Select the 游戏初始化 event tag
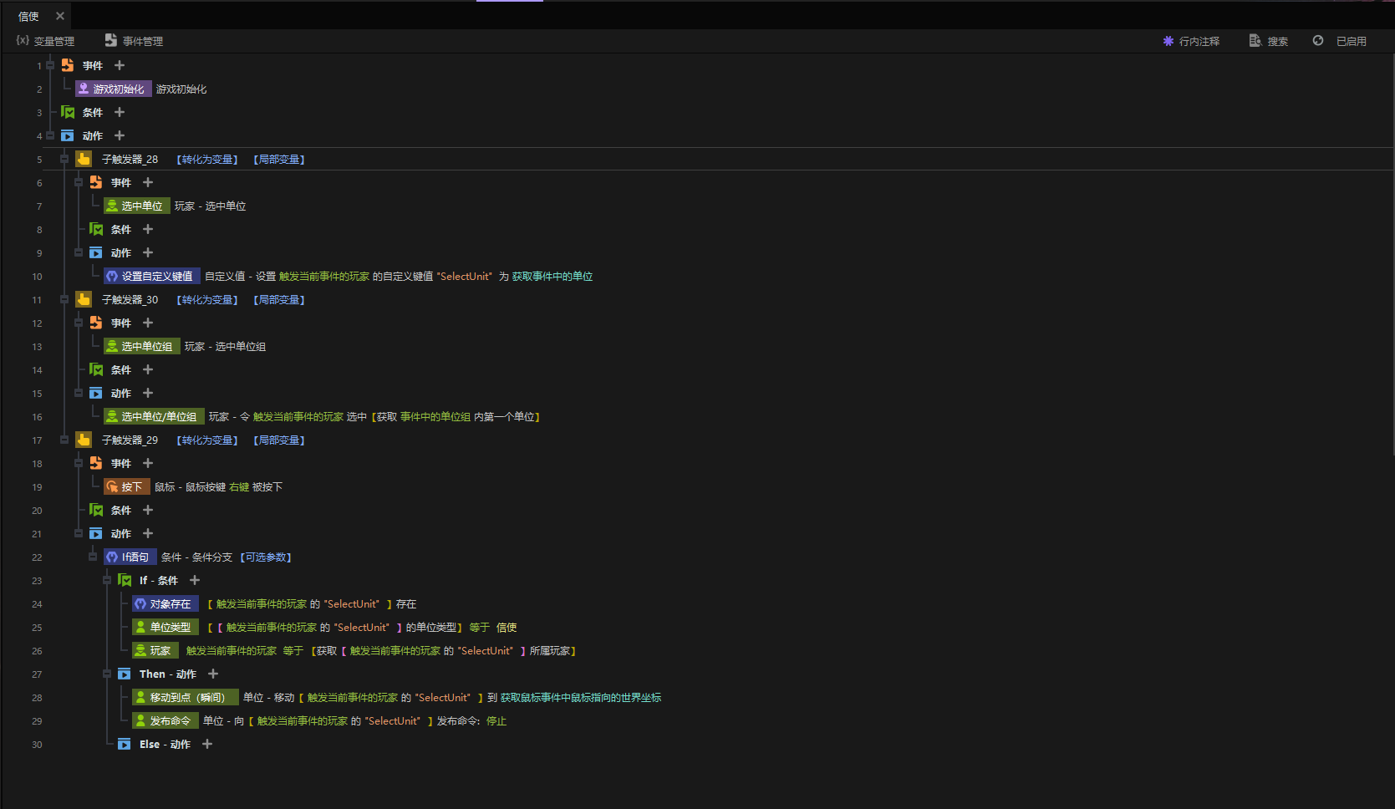This screenshot has height=809, width=1395. 113,89
